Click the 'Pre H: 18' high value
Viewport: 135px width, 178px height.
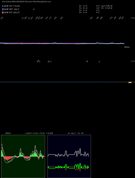tap(83, 8)
